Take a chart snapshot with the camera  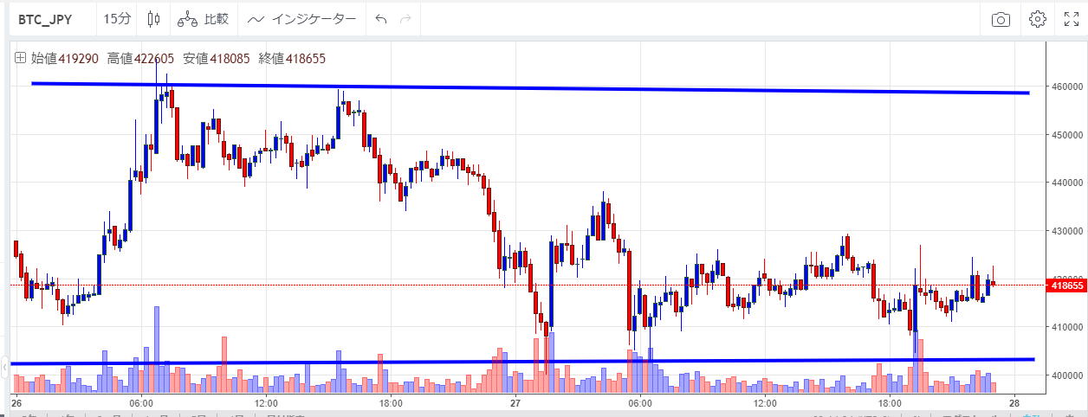(1001, 19)
